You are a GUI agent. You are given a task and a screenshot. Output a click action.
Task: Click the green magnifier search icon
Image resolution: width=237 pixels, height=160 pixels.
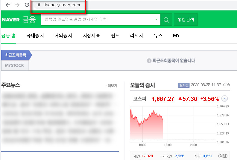point(166,20)
